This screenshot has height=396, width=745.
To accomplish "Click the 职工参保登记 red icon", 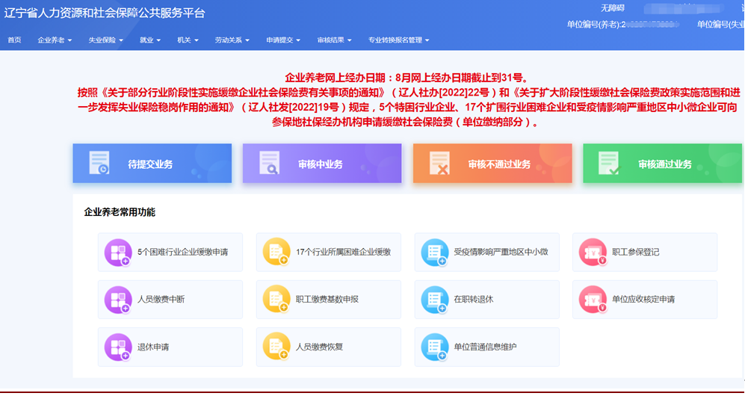I will [593, 253].
